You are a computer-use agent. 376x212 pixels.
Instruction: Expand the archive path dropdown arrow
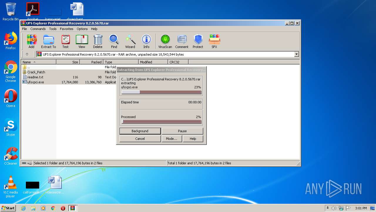coord(296,54)
